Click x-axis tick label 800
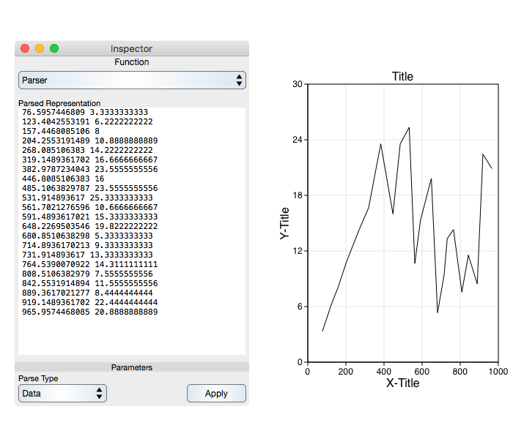 pyautogui.click(x=460, y=372)
